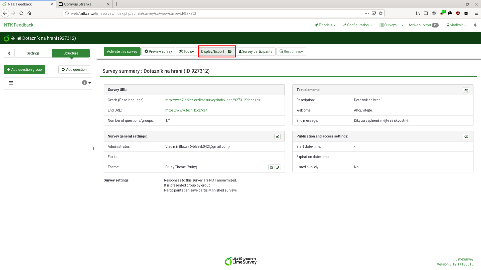Open Survey general settings gear icon
481x270 pixels.
[x=277, y=136]
